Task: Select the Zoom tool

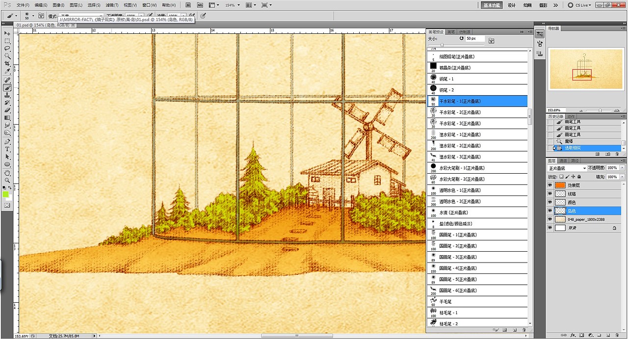Action: click(7, 180)
